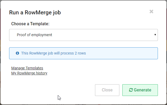
Task: Click the word 'Close' on the dialog footer
Action: click(x=107, y=90)
